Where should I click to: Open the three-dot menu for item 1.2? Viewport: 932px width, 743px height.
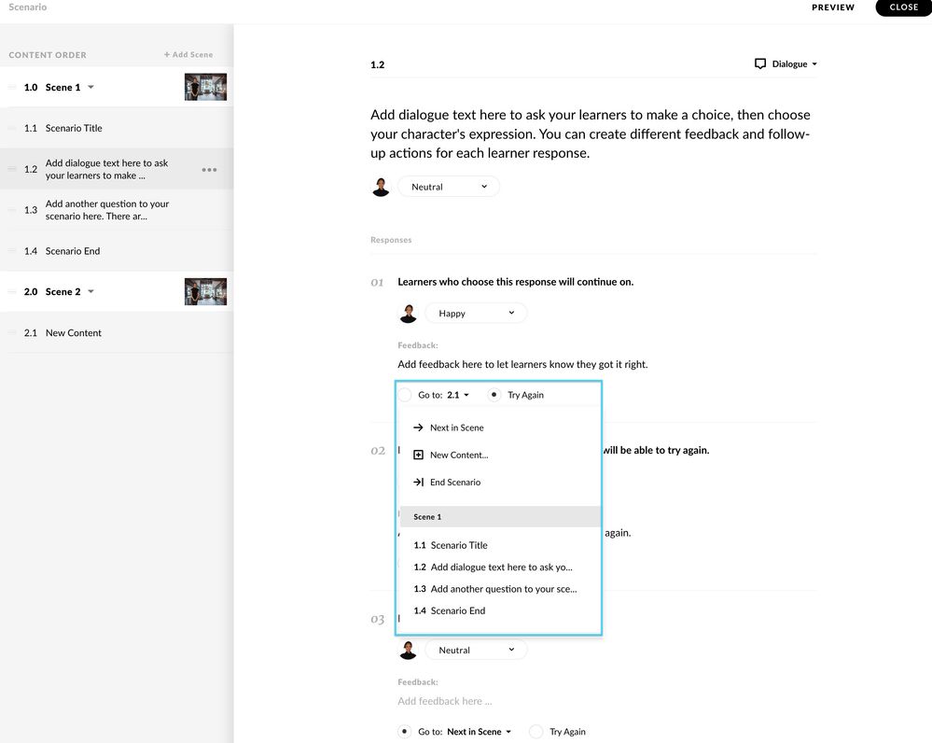point(209,170)
